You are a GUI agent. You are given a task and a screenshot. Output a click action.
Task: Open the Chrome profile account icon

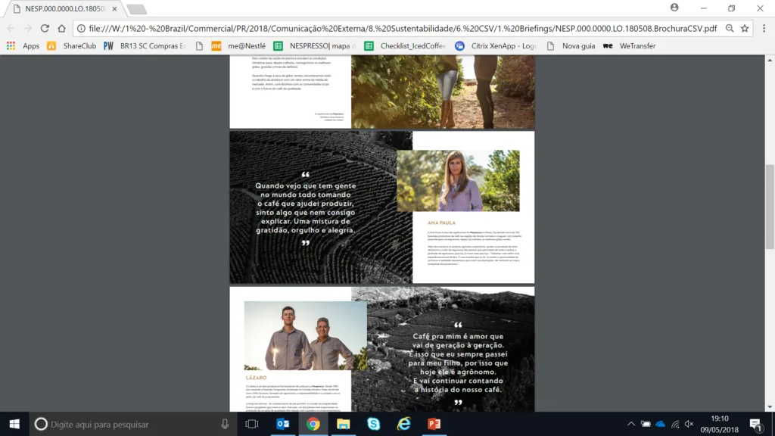pos(674,8)
